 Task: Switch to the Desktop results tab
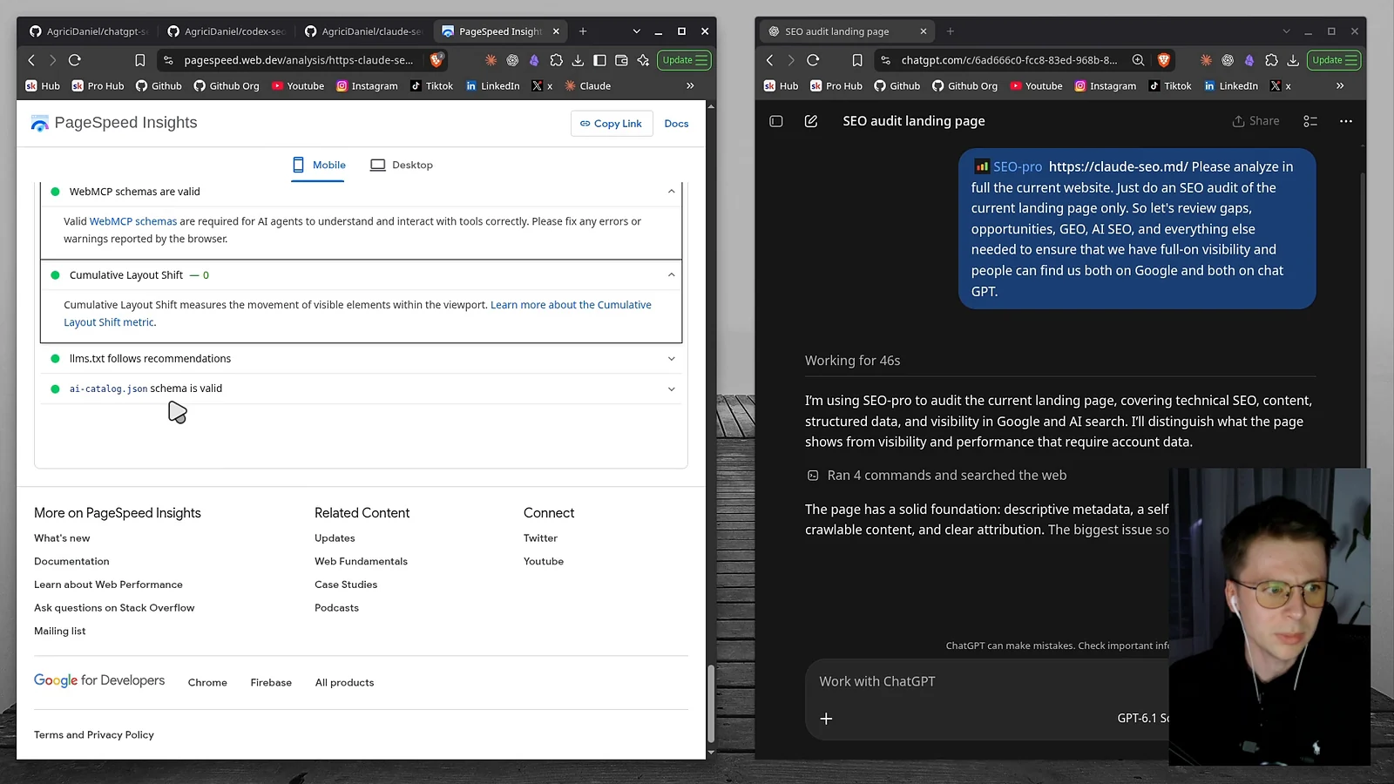[402, 165]
